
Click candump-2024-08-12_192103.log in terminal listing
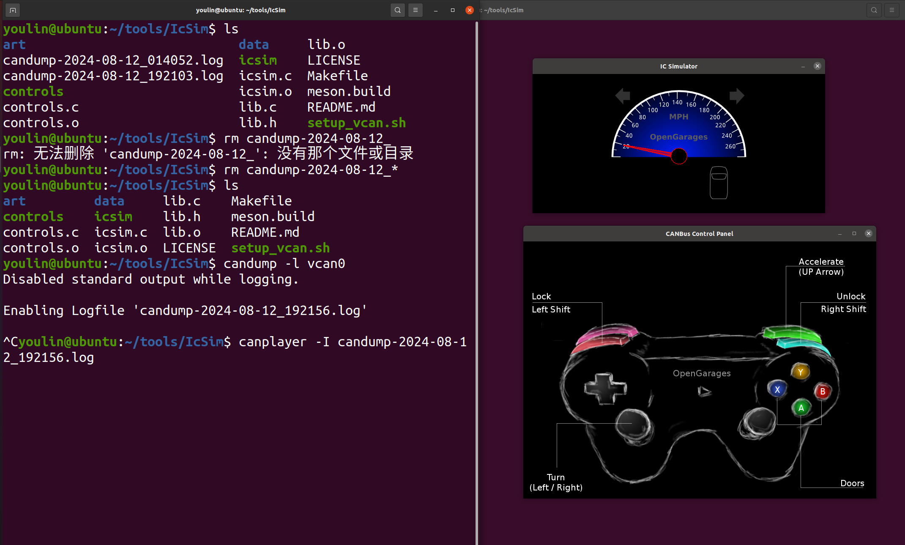pyautogui.click(x=113, y=76)
